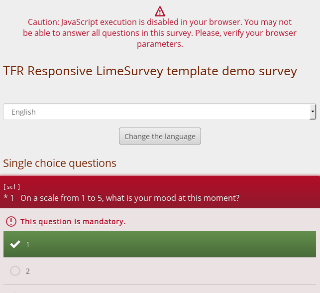Click the arrow on the language select box

pyautogui.click(x=313, y=112)
